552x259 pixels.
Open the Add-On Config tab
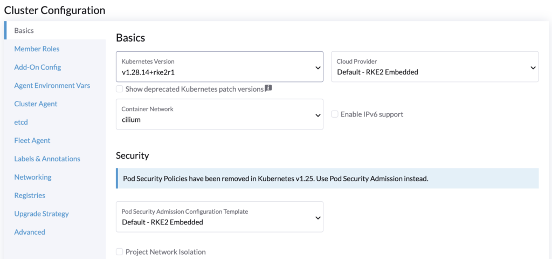coord(37,67)
